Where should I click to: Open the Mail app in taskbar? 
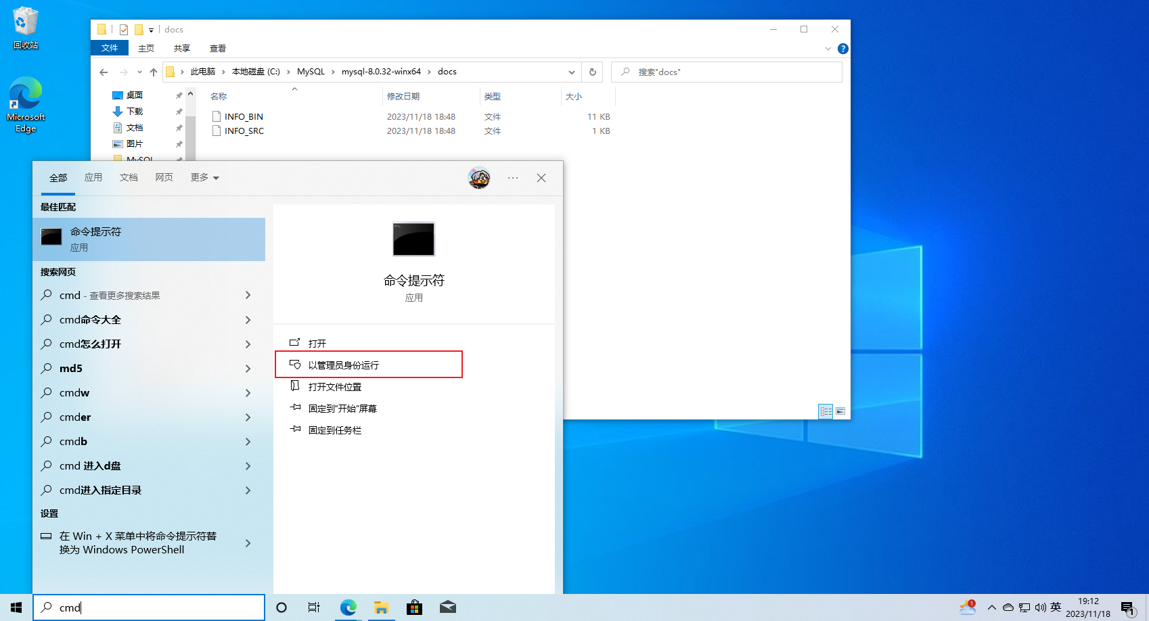click(447, 607)
